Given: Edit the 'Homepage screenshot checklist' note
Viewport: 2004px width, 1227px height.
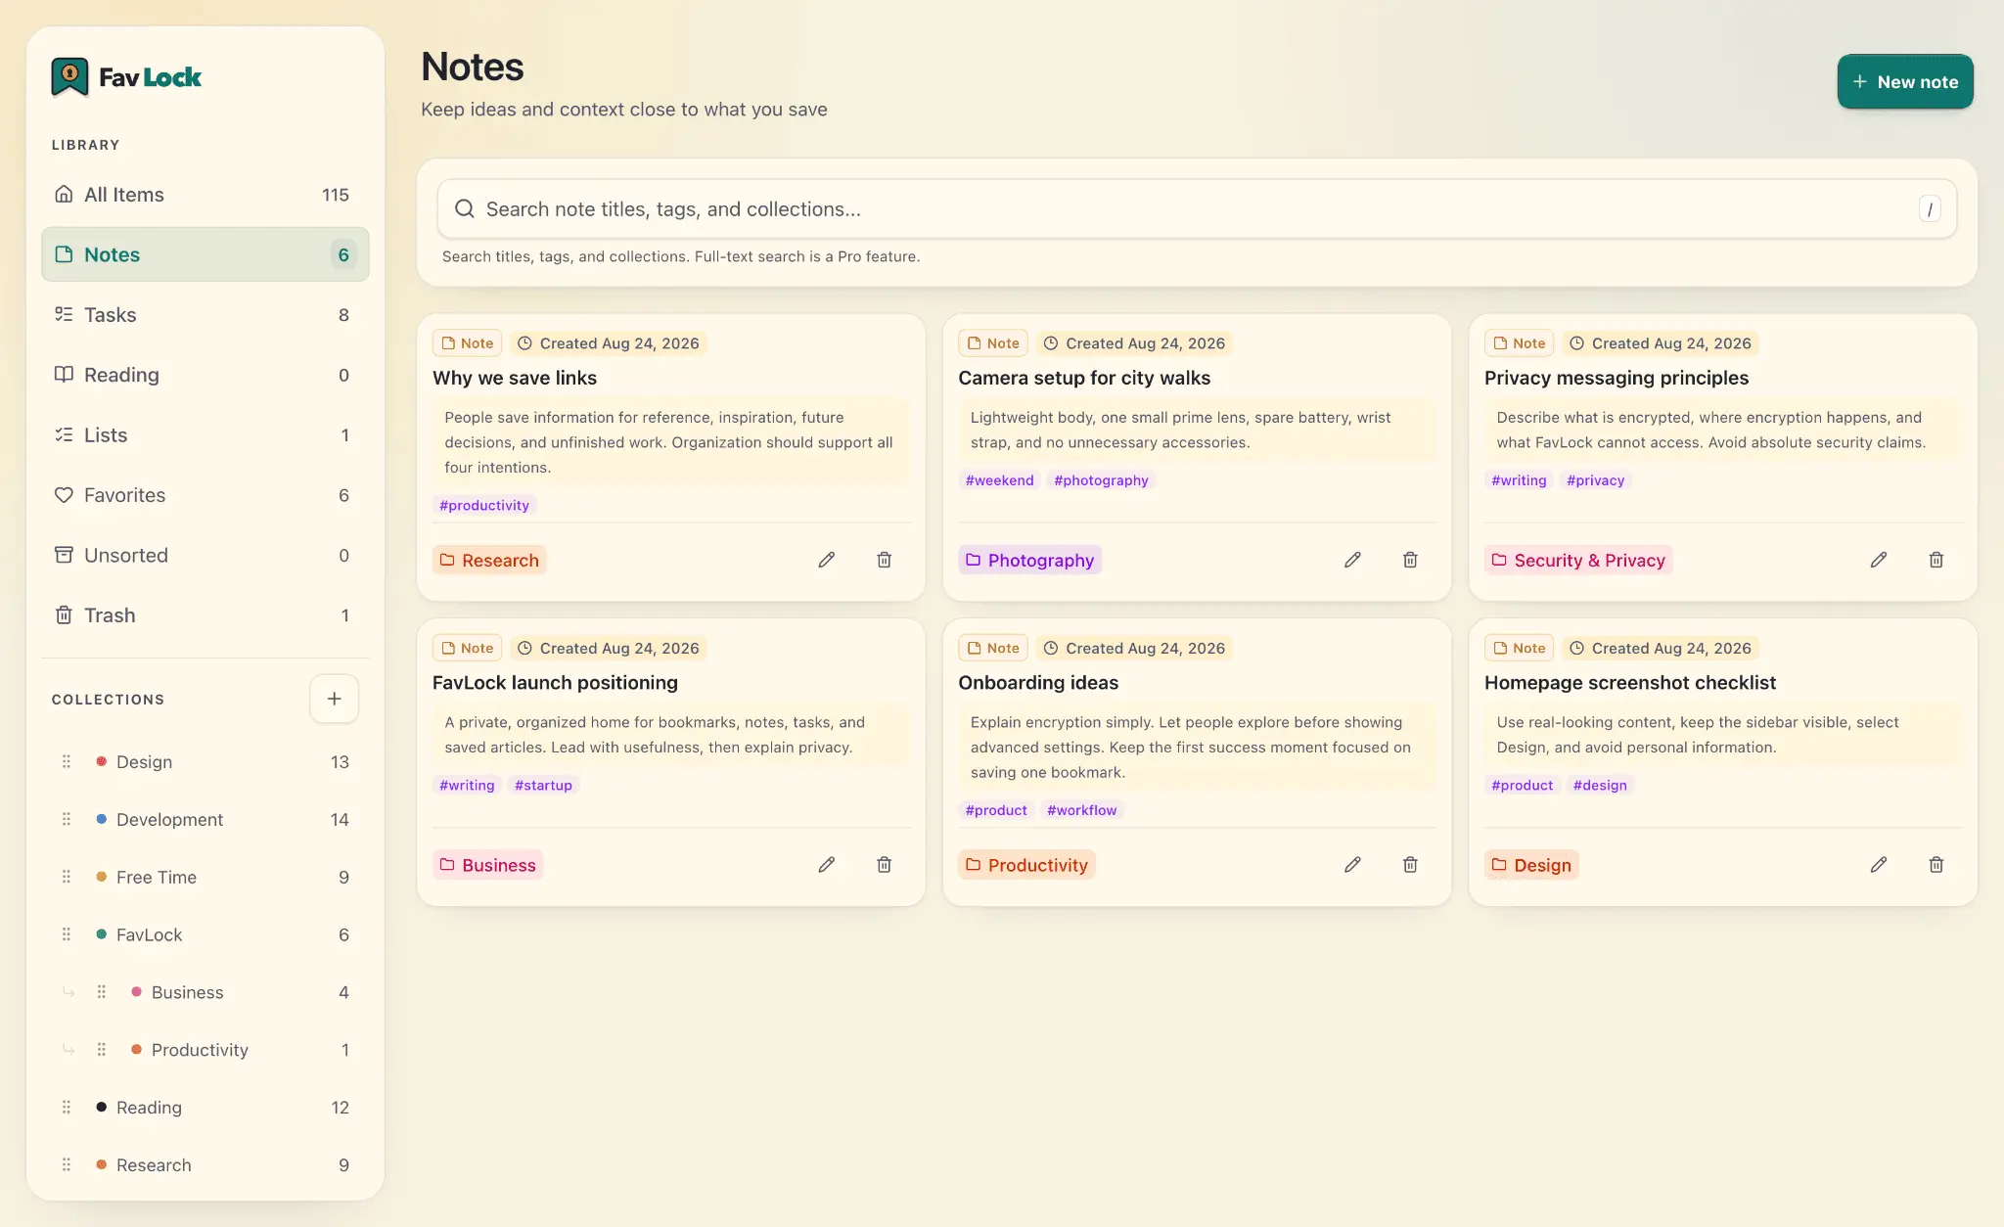Looking at the screenshot, I should (x=1879, y=865).
